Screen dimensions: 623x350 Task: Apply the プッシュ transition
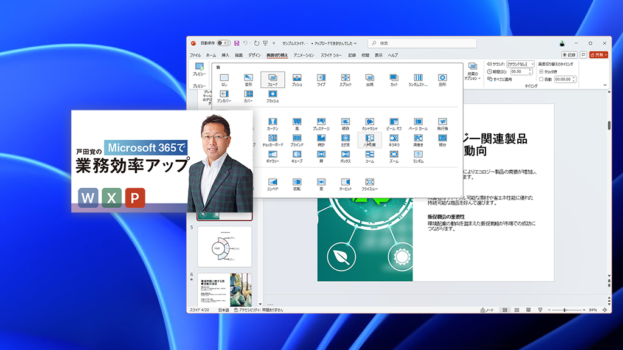tap(297, 80)
